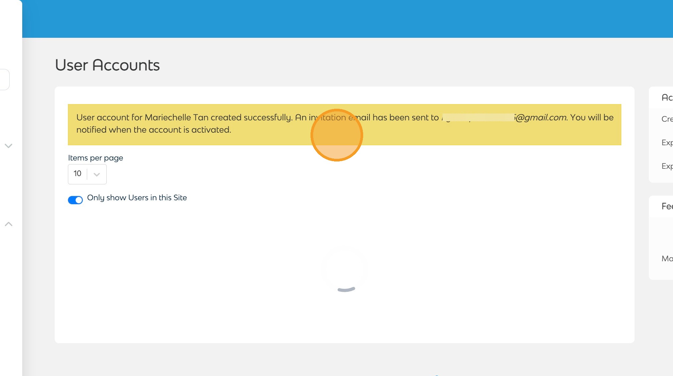Click the second 'Exp' item in the right panel

667,166
